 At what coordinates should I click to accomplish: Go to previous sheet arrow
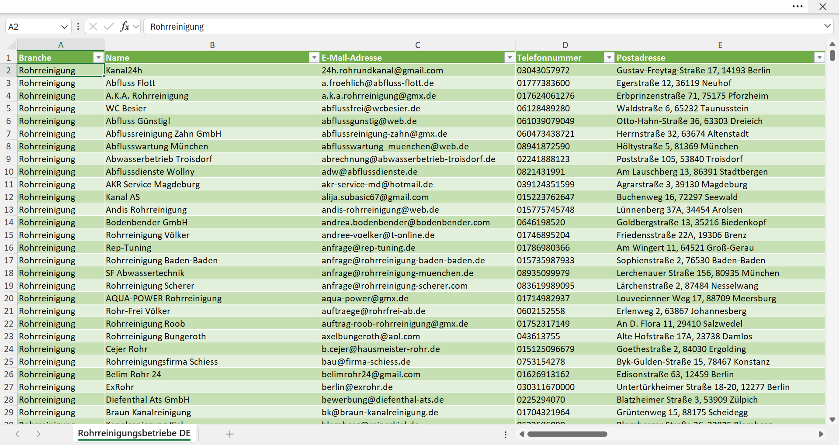tap(17, 434)
